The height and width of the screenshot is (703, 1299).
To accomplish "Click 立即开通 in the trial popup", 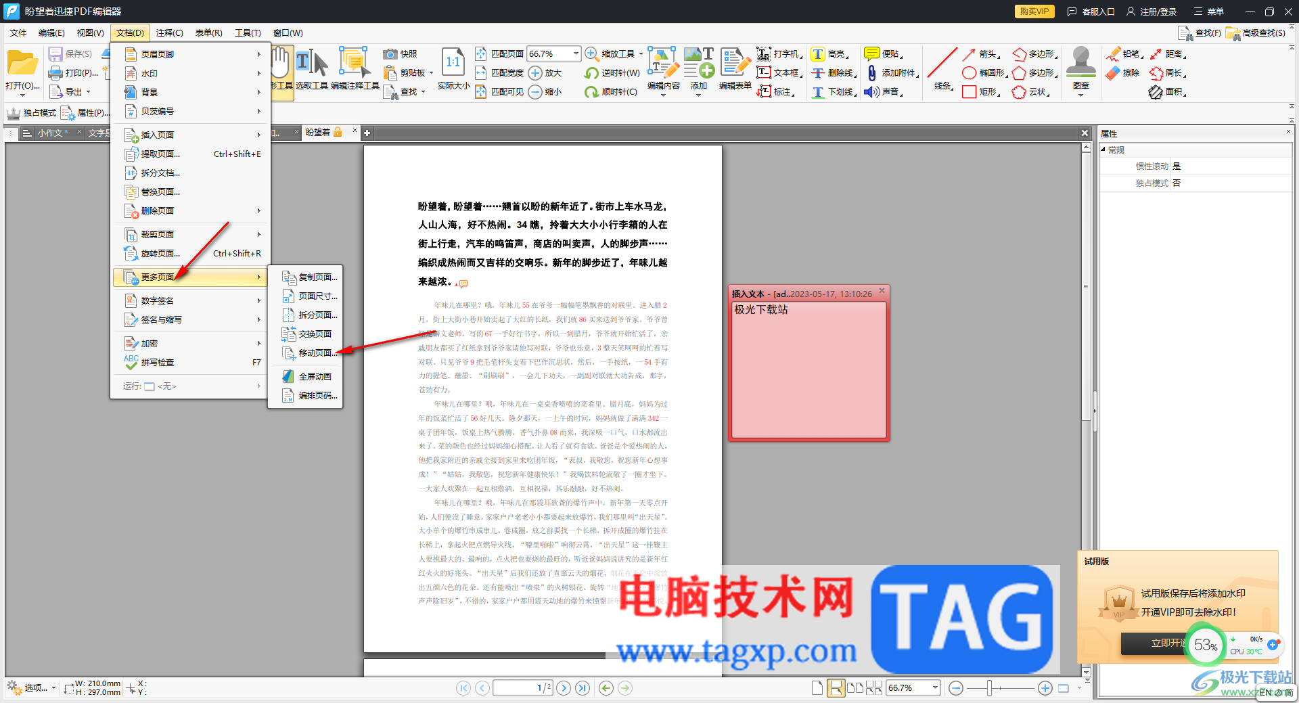I will [1168, 643].
